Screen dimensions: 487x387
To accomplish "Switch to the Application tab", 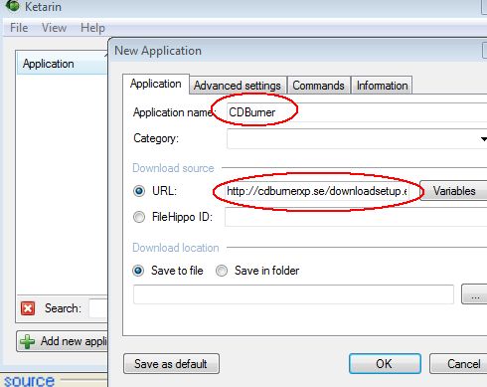I will [156, 84].
